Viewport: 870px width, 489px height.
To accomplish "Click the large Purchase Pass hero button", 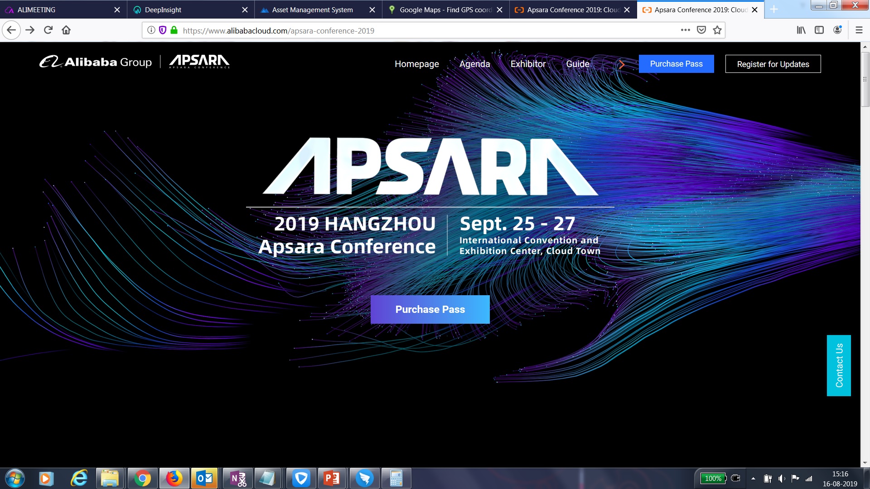I will [x=430, y=309].
